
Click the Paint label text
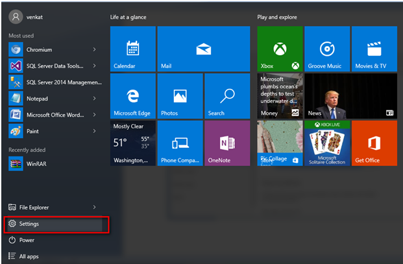coord(32,131)
